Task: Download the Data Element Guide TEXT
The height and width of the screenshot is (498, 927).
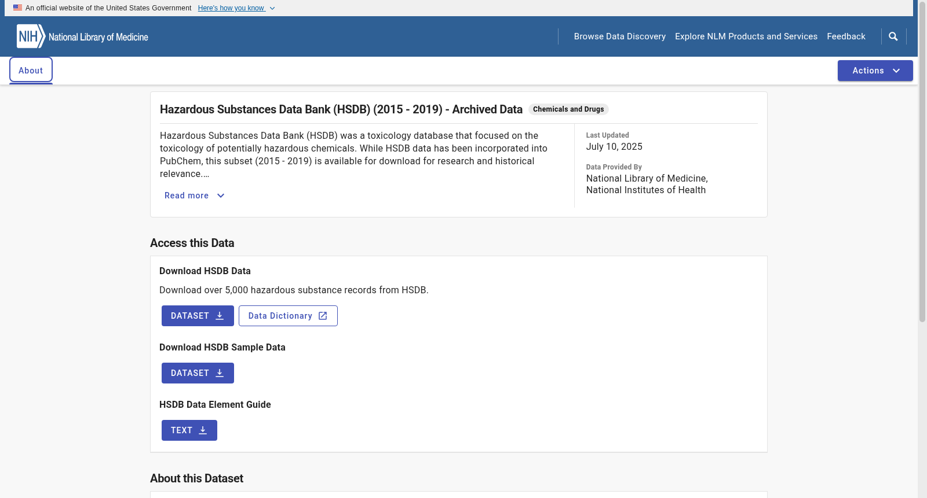Action: tap(189, 430)
